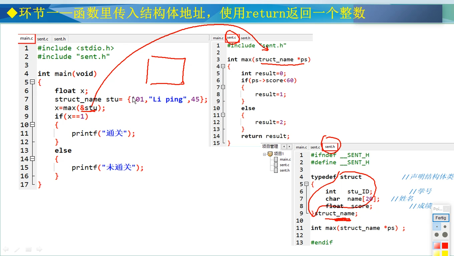
Task: Click the left arrow beside 项目管理
Action: (284, 146)
